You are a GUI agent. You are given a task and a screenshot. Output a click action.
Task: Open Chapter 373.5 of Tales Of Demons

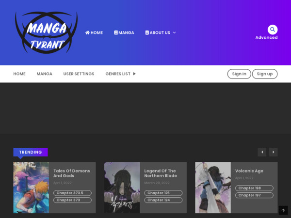(x=72, y=193)
